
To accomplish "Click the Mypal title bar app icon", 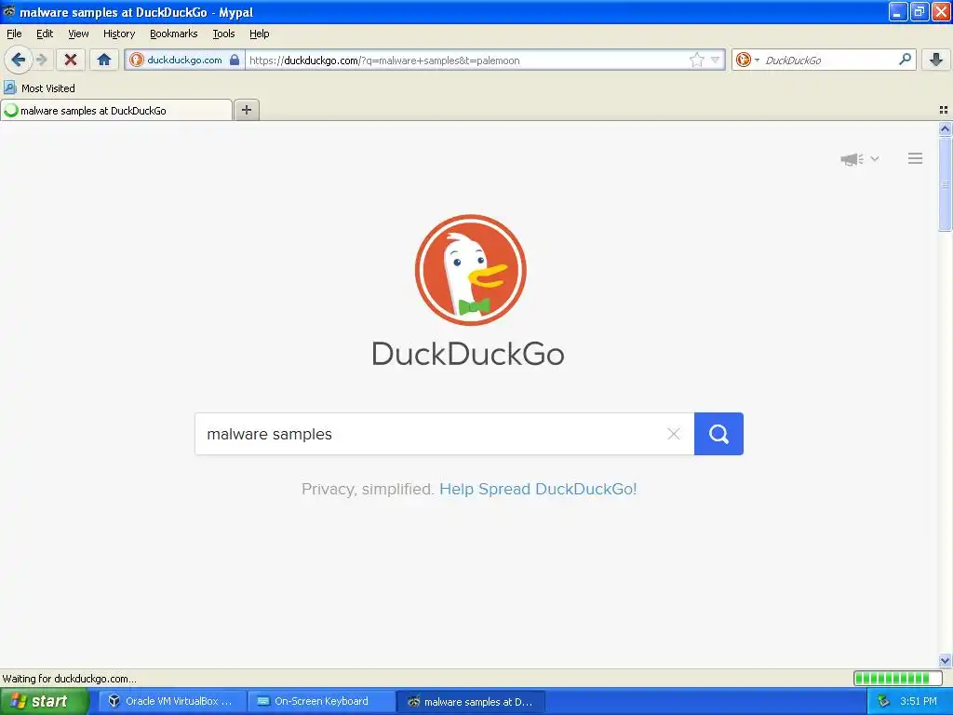I will coord(9,11).
